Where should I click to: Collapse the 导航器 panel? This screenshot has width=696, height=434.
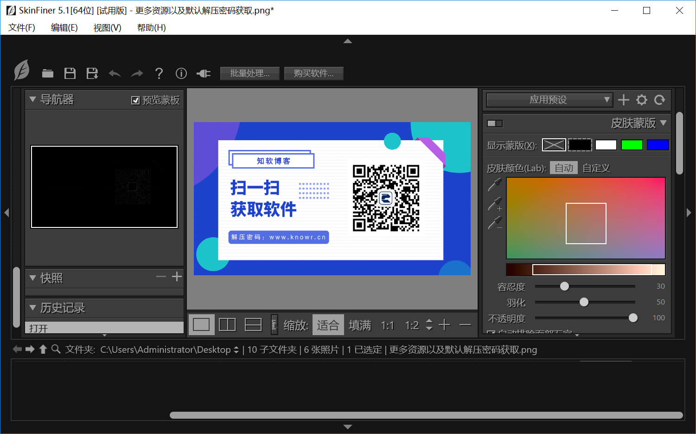32,99
